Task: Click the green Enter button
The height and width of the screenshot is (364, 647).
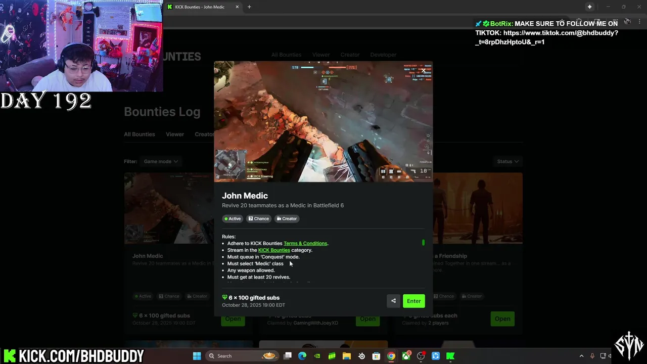Action: [413, 301]
